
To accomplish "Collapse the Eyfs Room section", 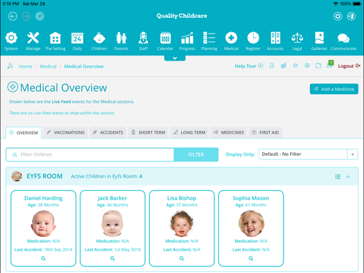I will 348,177.
